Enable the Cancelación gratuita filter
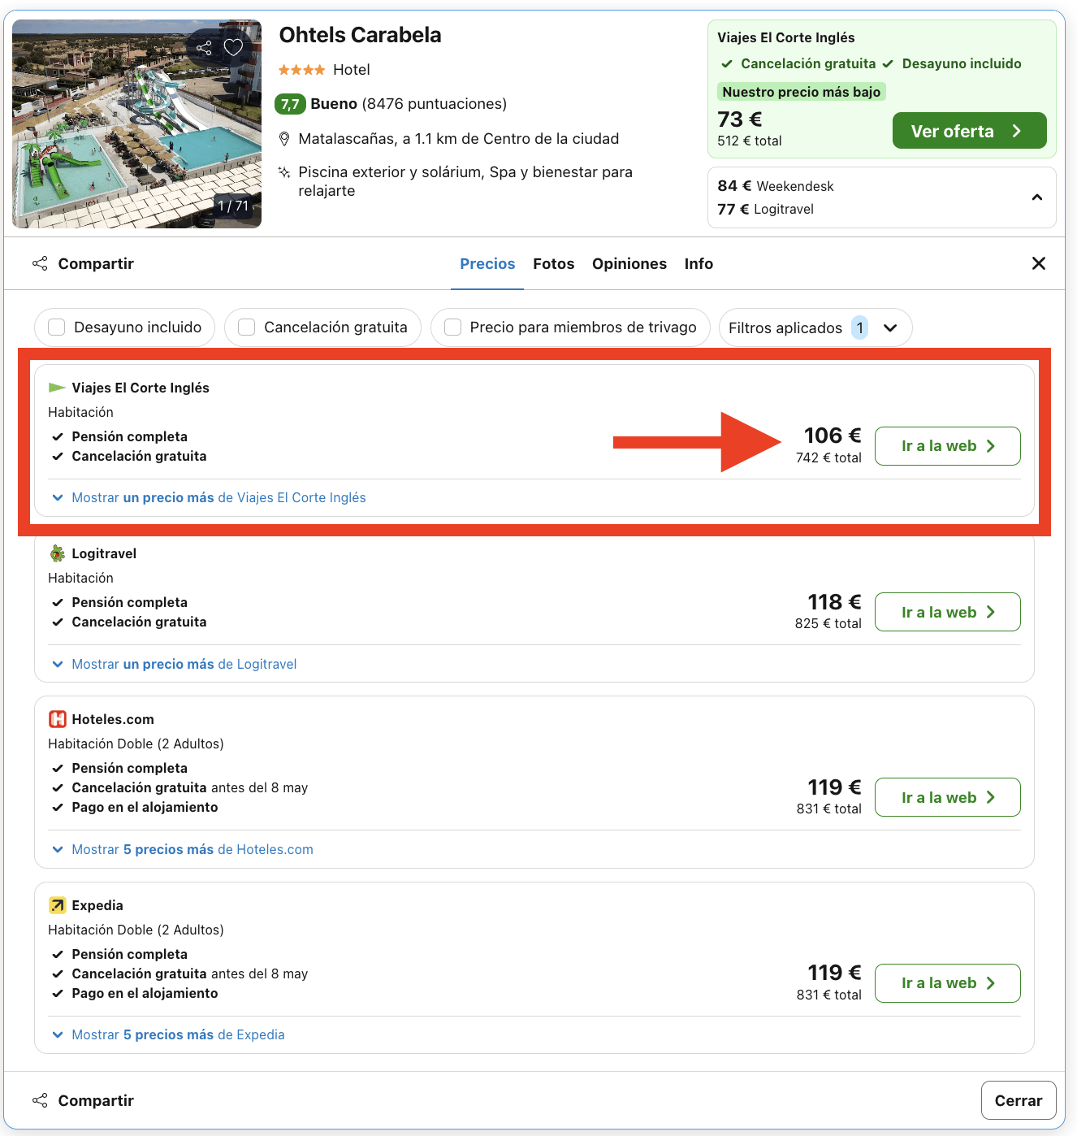Viewport: 1077px width, 1136px height. pyautogui.click(x=246, y=327)
